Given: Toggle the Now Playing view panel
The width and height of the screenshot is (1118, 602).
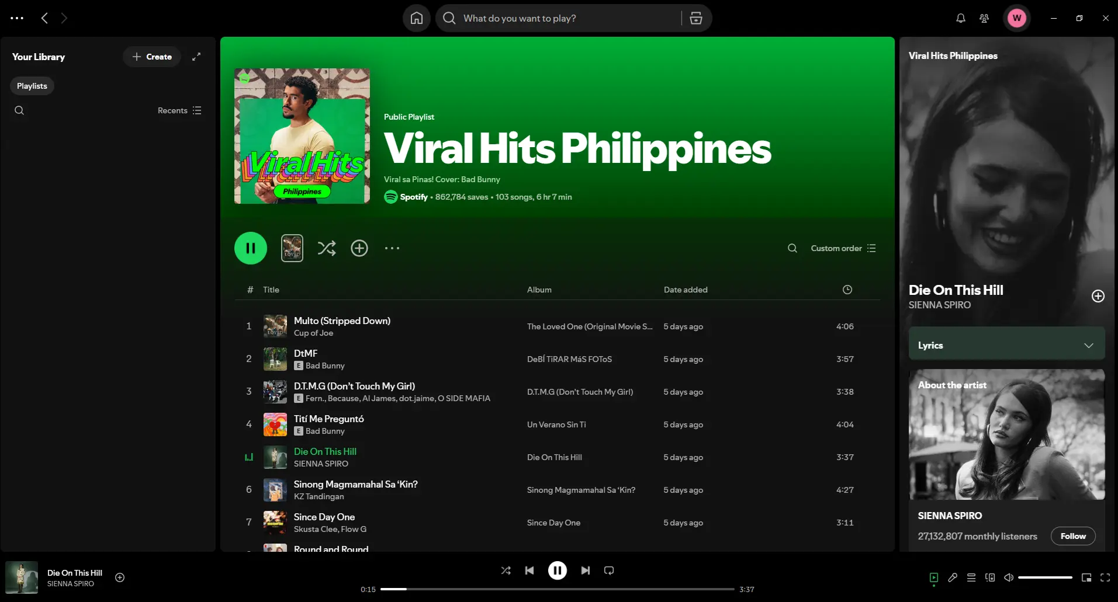Looking at the screenshot, I should 934,577.
